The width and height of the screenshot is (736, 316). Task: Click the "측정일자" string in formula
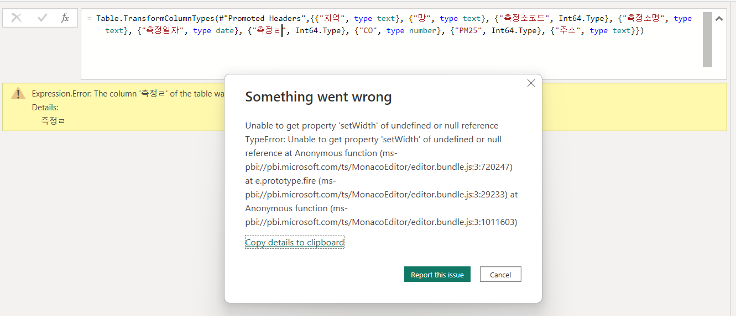(x=163, y=31)
